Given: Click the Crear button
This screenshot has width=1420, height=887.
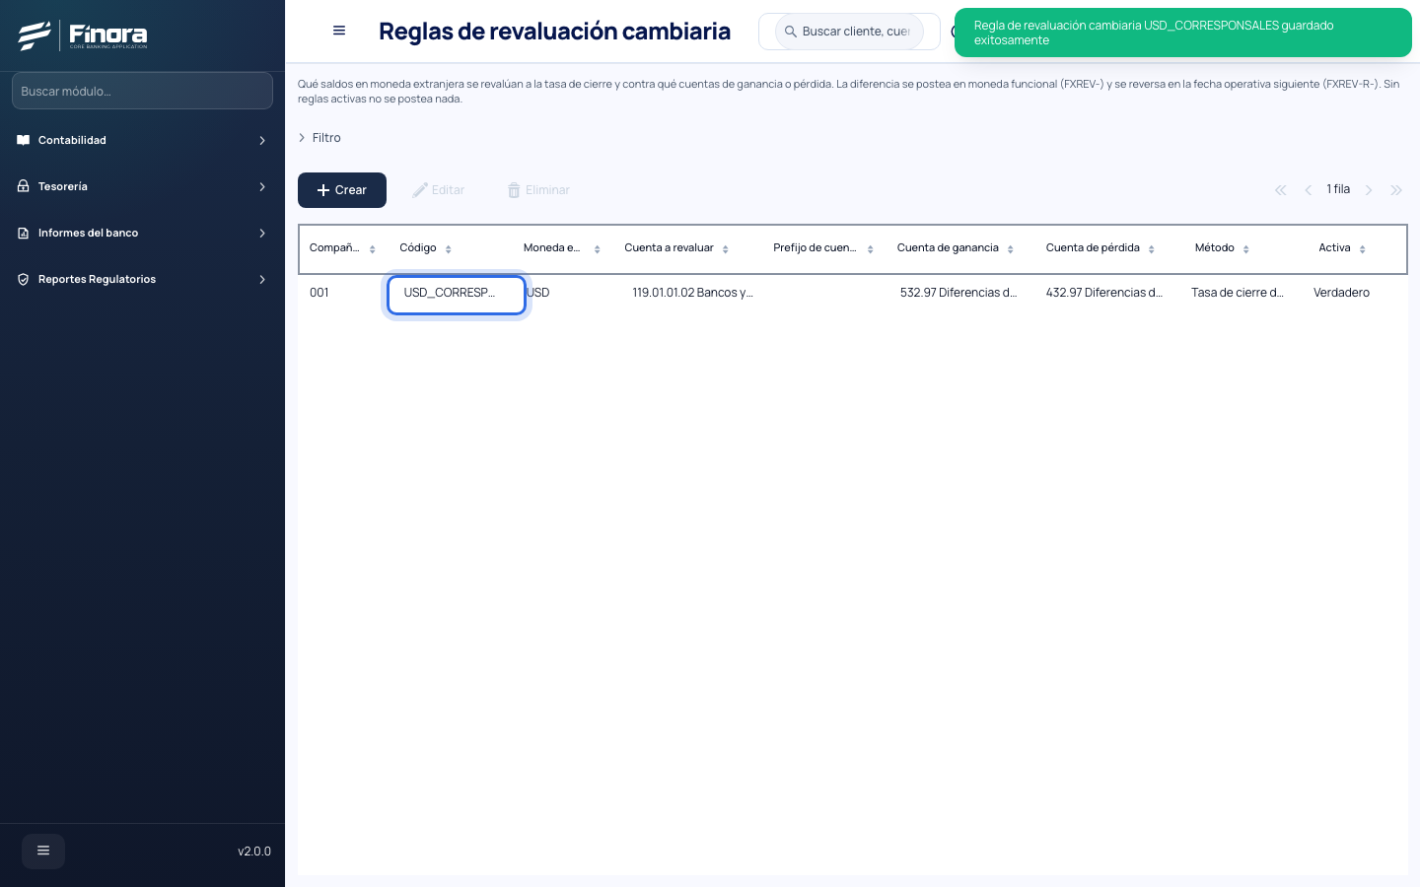Looking at the screenshot, I should [x=342, y=190].
